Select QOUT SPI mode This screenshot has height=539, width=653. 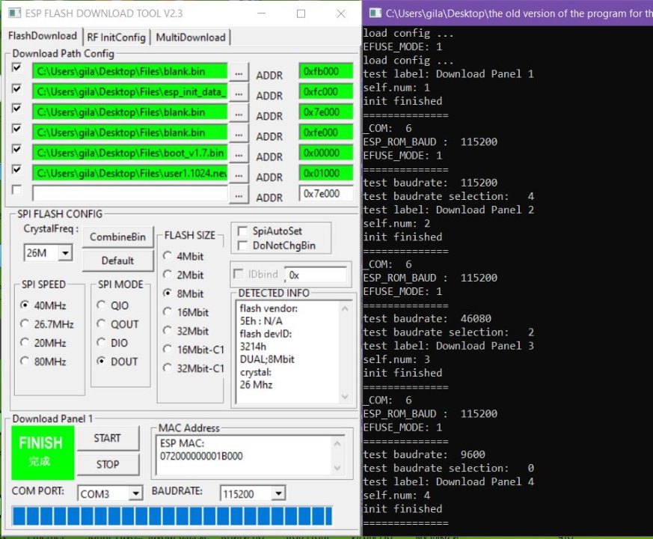(x=117, y=324)
